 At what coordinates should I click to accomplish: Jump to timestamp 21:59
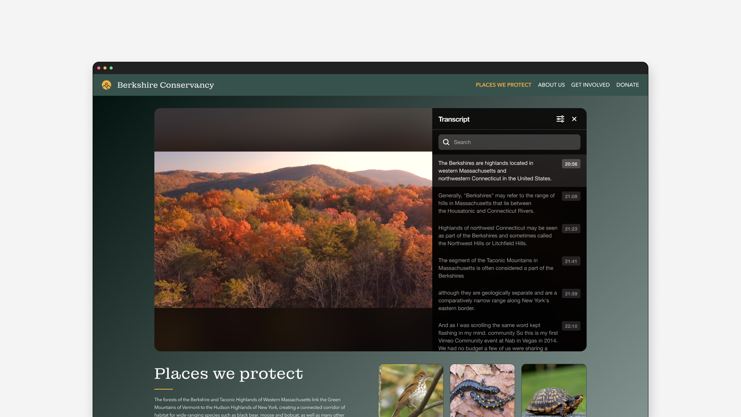point(571,294)
